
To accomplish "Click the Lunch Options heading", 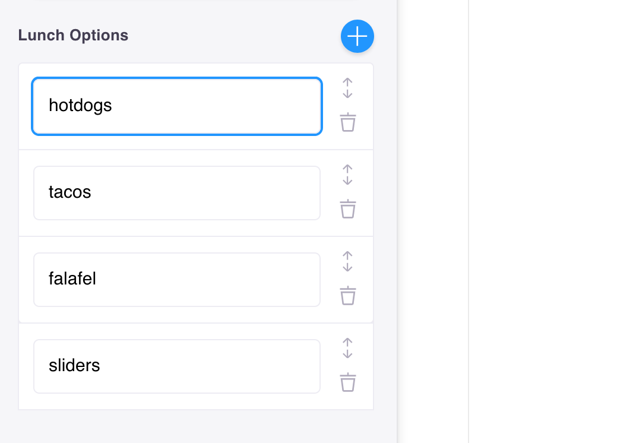I will coord(73,35).
